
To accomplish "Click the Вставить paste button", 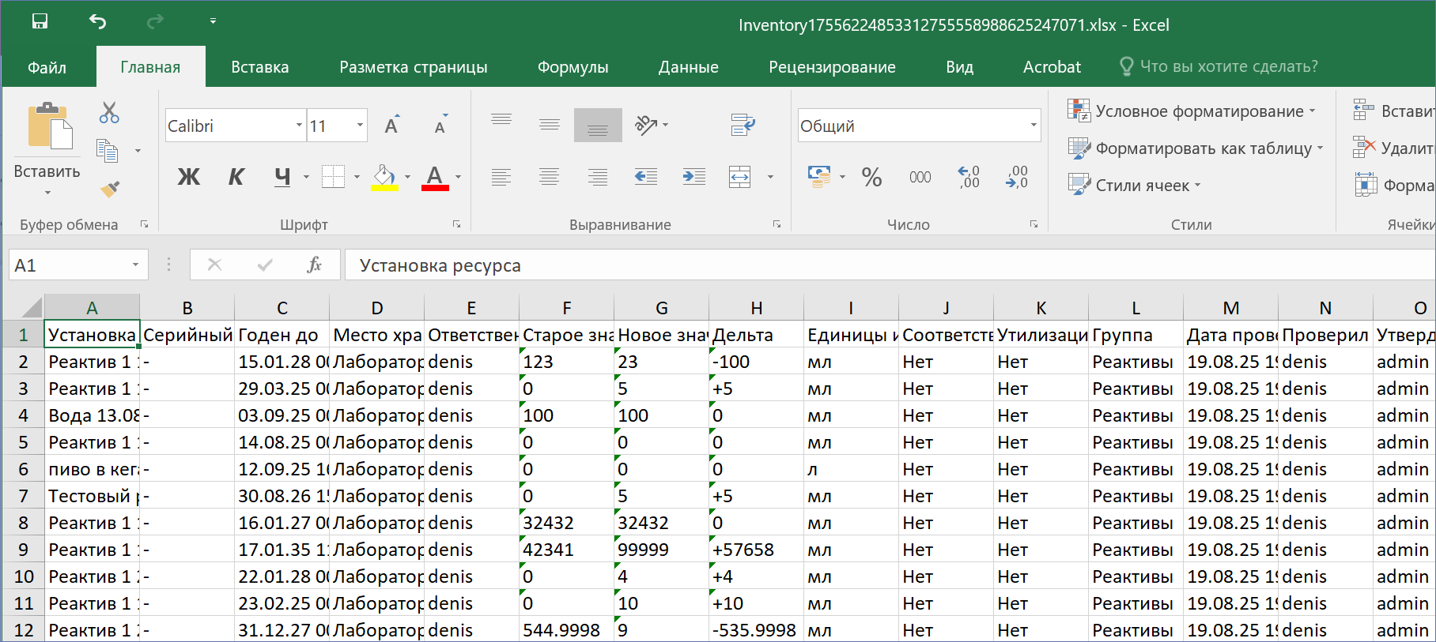I will (47, 141).
